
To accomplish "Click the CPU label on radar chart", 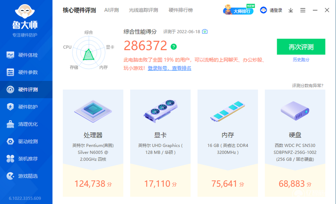I will [x=67, y=47].
